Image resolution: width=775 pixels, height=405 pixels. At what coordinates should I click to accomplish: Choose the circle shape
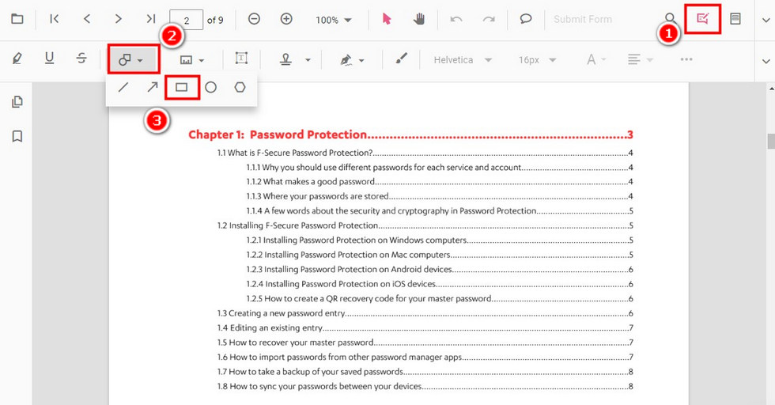pyautogui.click(x=210, y=88)
